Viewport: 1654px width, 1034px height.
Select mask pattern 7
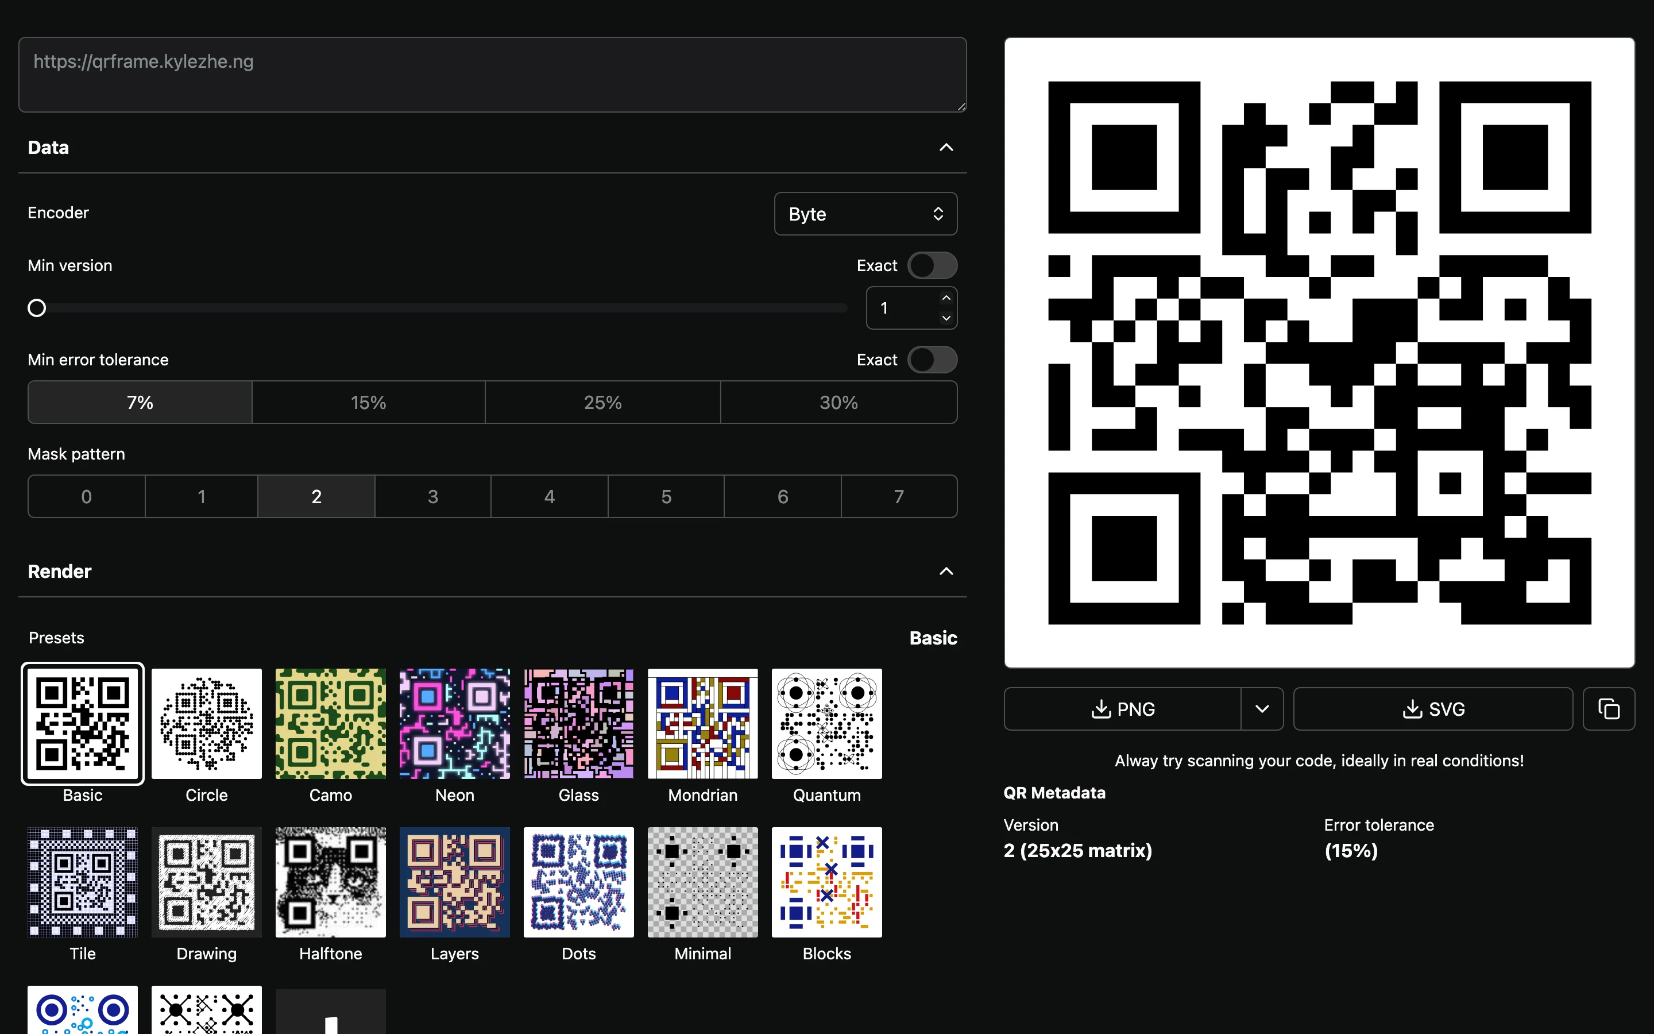click(899, 496)
